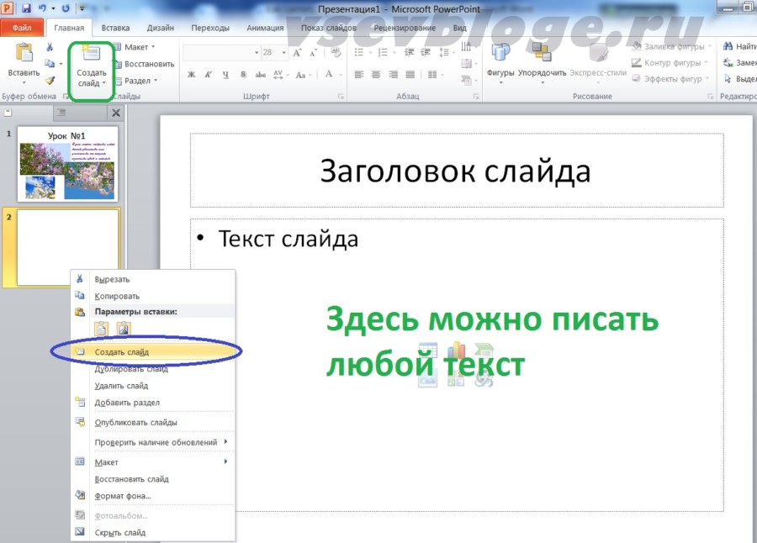Image resolution: width=757 pixels, height=543 pixels.
Task: Click the Save icon in quick access toolbar
Action: pos(27,8)
